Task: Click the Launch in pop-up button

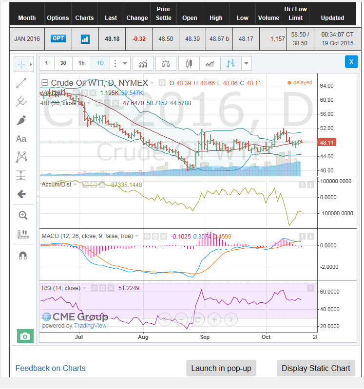Action: pos(221,368)
